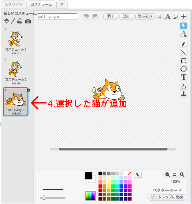
Task: Select the Stamp duplicate tool
Action: click(x=183, y=94)
